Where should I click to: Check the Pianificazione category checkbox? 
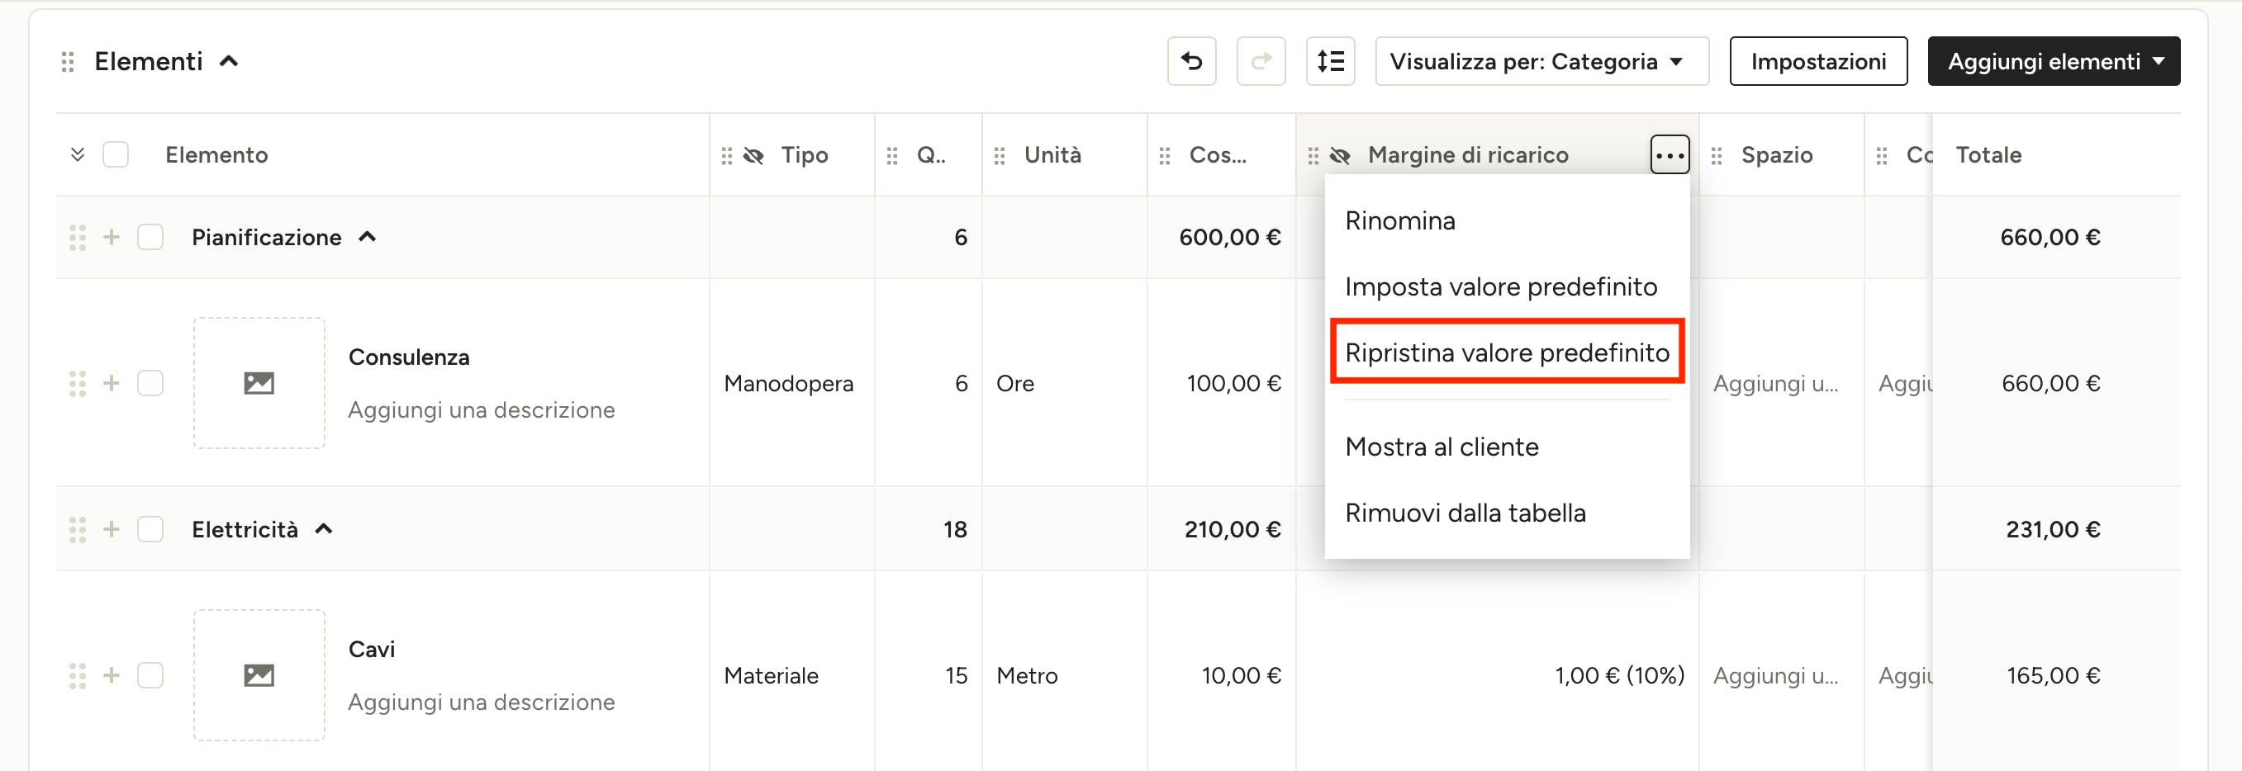(x=150, y=237)
